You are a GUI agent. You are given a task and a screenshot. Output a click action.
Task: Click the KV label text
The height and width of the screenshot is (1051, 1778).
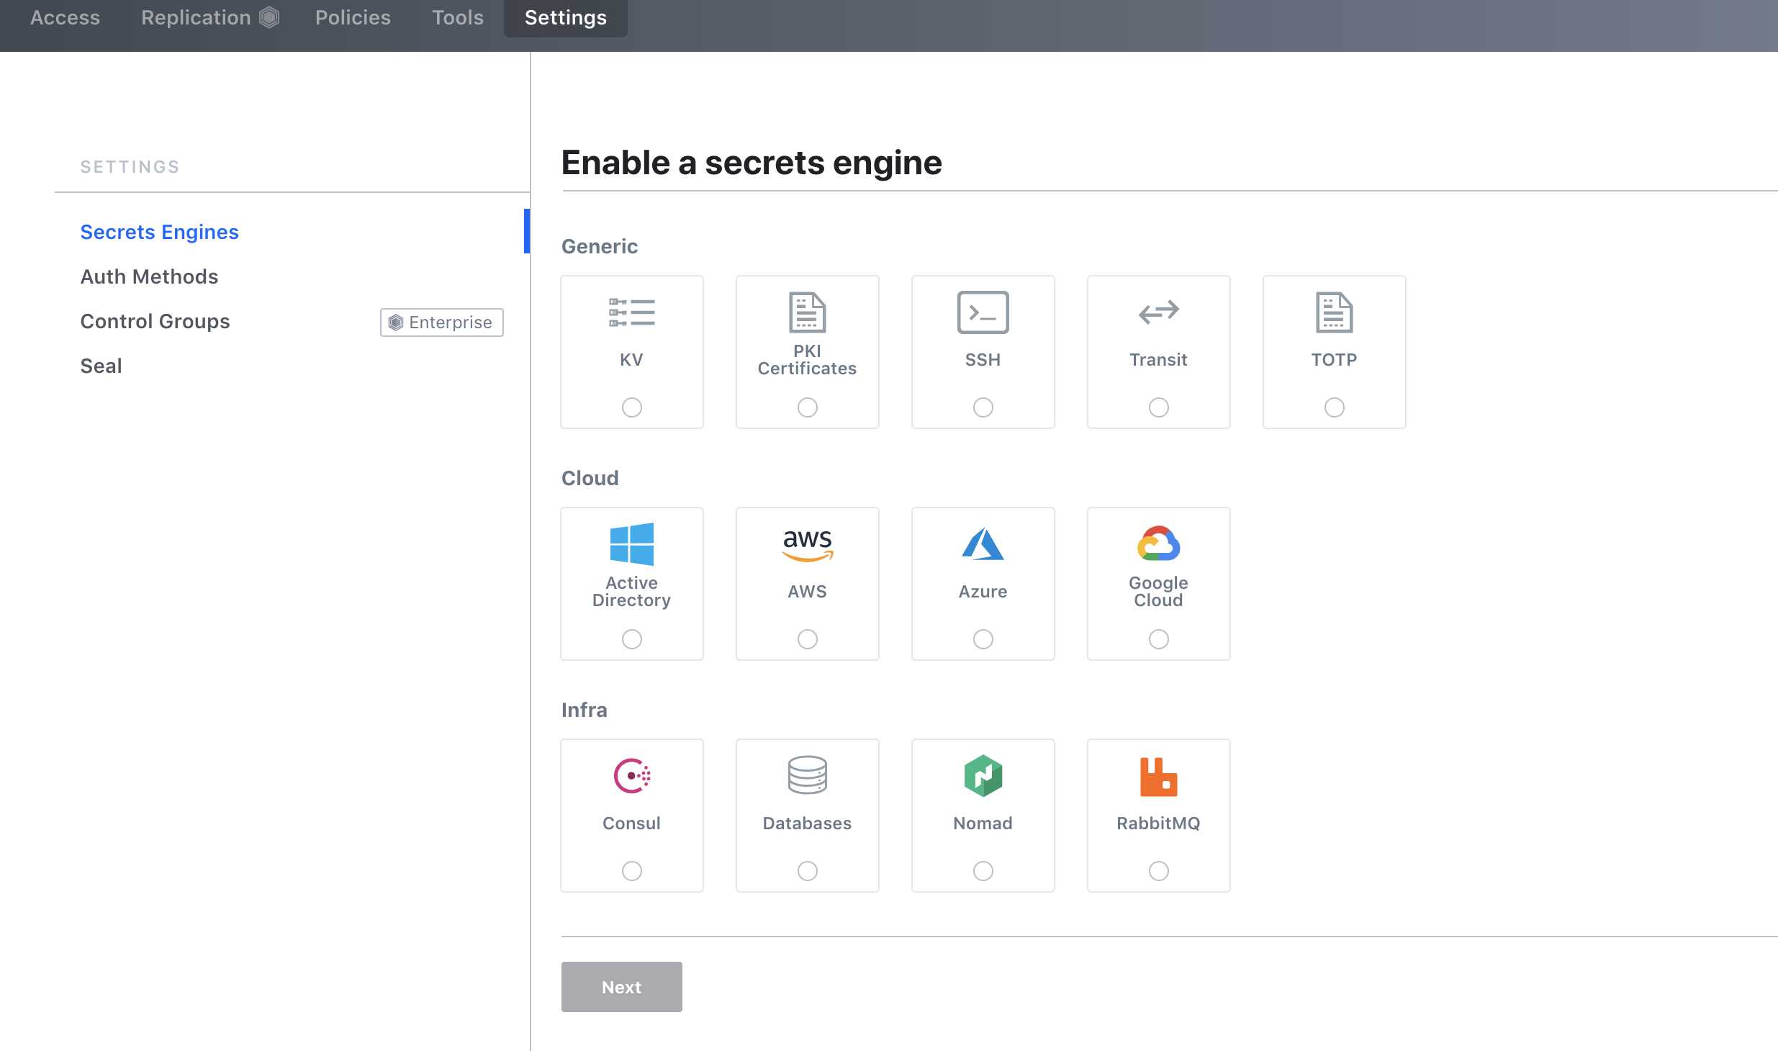point(632,360)
